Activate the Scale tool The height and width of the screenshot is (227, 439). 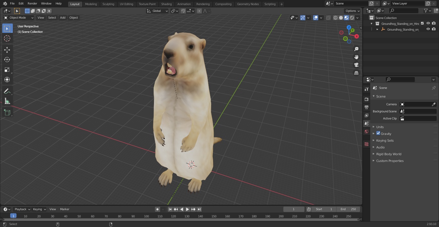click(x=7, y=70)
